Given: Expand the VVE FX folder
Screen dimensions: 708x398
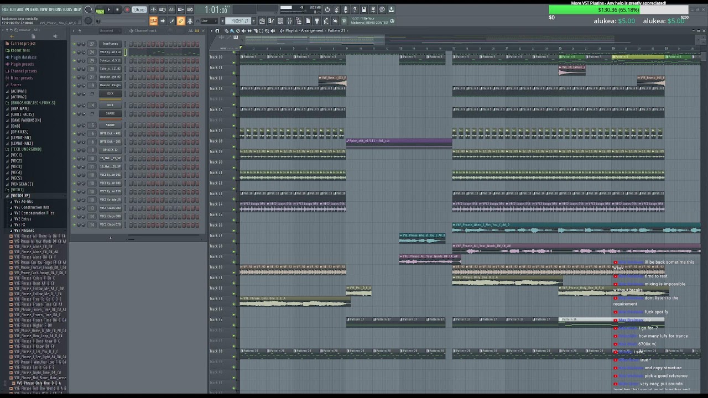Looking at the screenshot, I should click(19, 224).
